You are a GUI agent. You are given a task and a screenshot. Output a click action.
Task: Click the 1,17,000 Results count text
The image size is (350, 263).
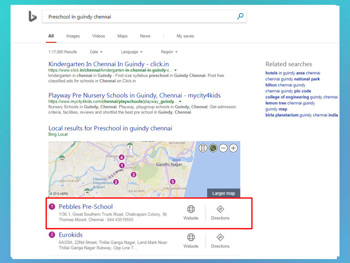click(x=63, y=52)
